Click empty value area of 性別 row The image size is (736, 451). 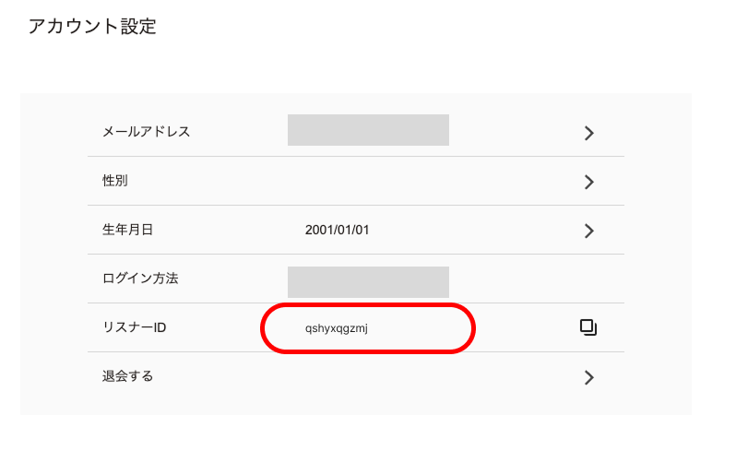pos(369,181)
